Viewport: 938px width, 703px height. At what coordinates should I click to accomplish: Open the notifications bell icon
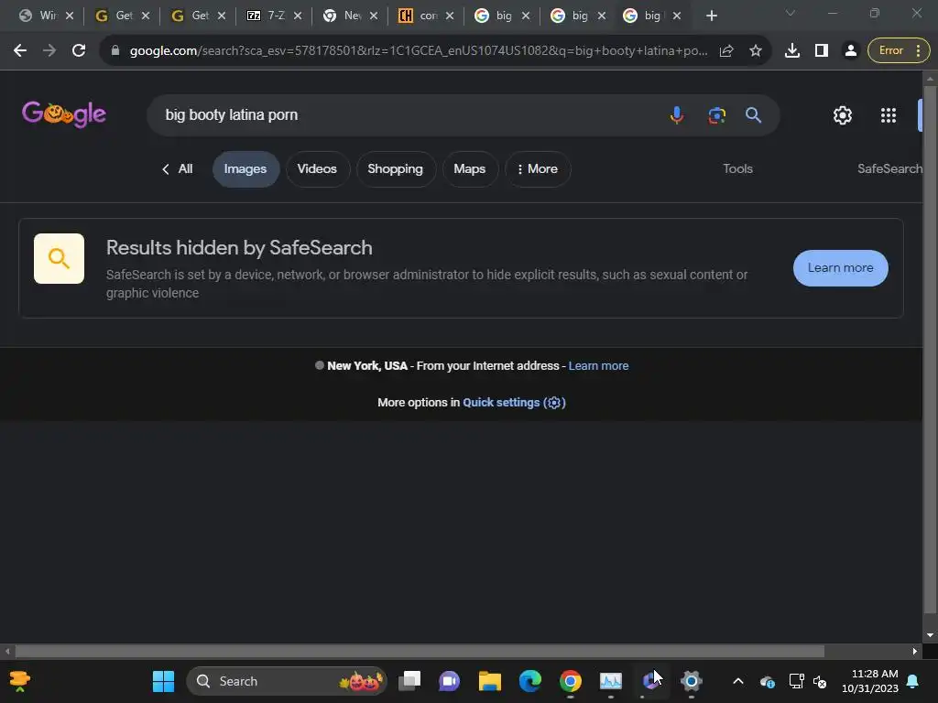913,681
